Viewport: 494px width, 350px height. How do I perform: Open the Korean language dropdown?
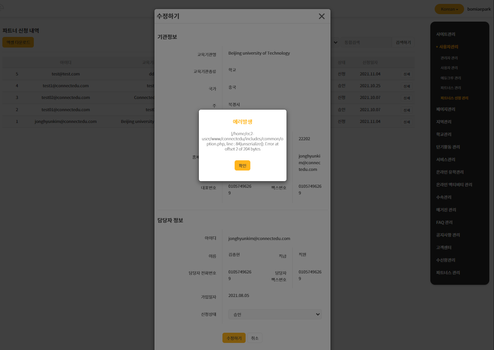[x=449, y=9]
